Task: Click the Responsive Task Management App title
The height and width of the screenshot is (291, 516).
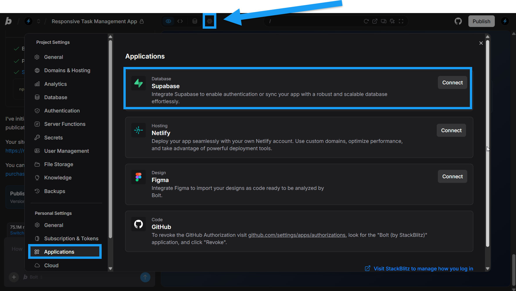Action: 94,21
